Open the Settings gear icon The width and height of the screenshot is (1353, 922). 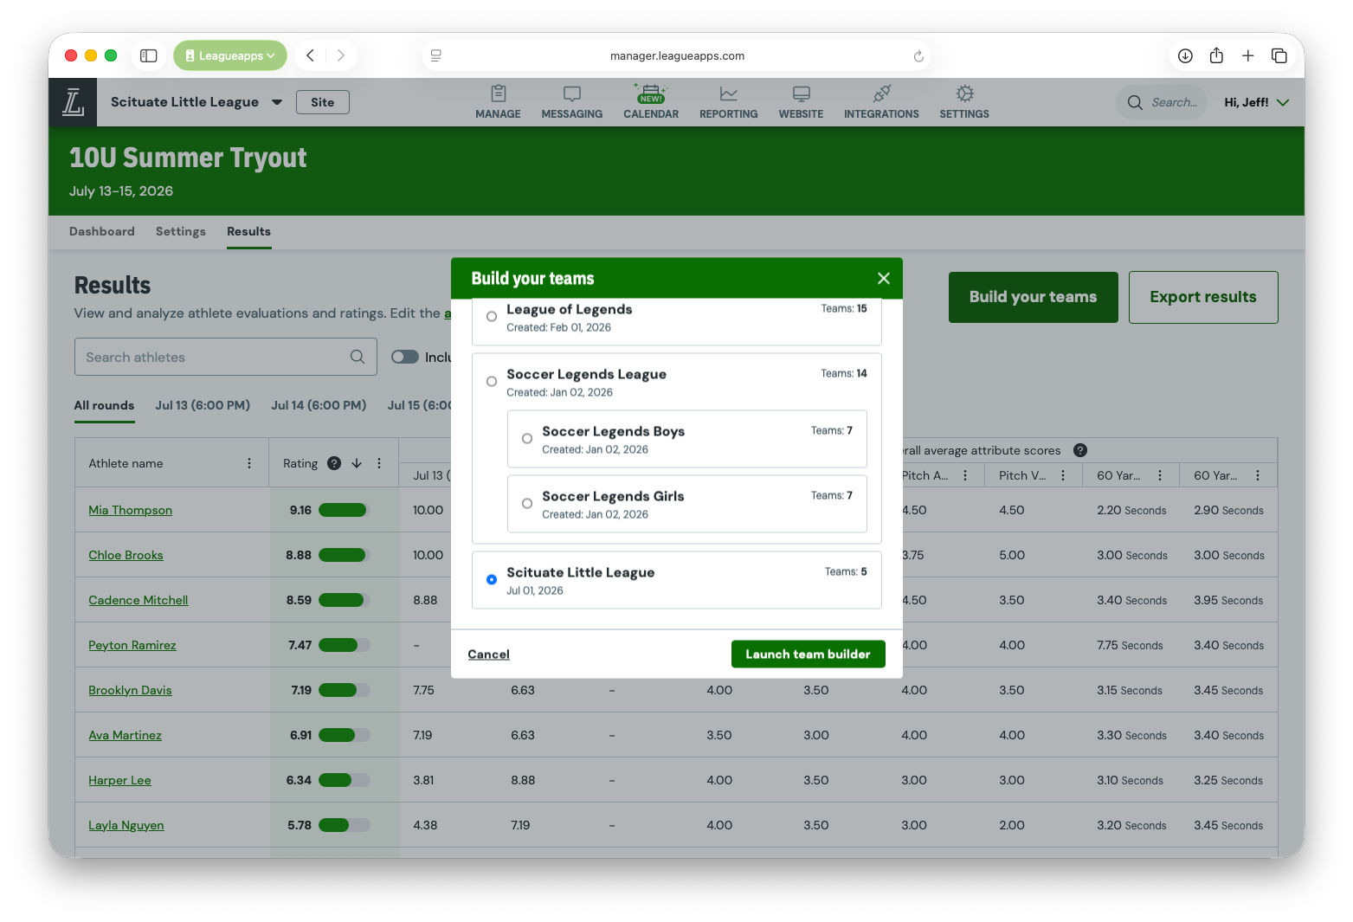965,93
